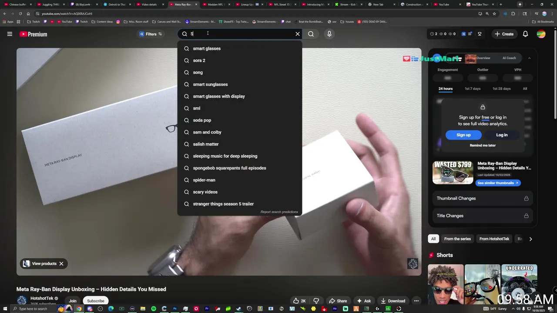Click the Ask AI button
Viewport: 557px width, 313px height.
point(364,301)
